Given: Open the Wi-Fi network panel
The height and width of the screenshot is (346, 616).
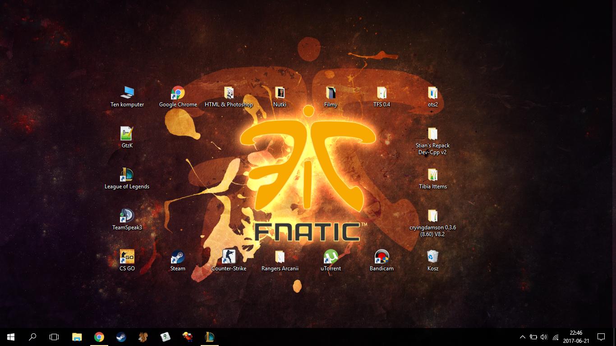Looking at the screenshot, I should pos(556,337).
